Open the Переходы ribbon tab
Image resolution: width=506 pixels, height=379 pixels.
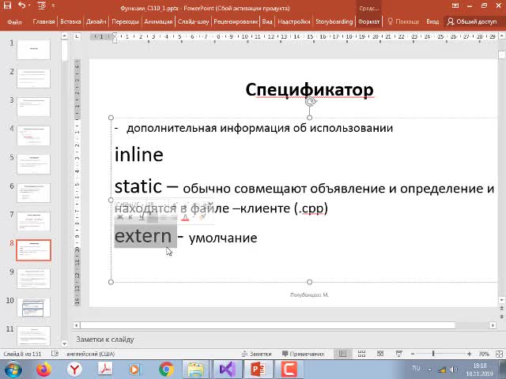tap(125, 21)
